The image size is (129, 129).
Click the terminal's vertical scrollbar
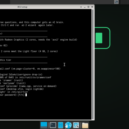[93, 64]
